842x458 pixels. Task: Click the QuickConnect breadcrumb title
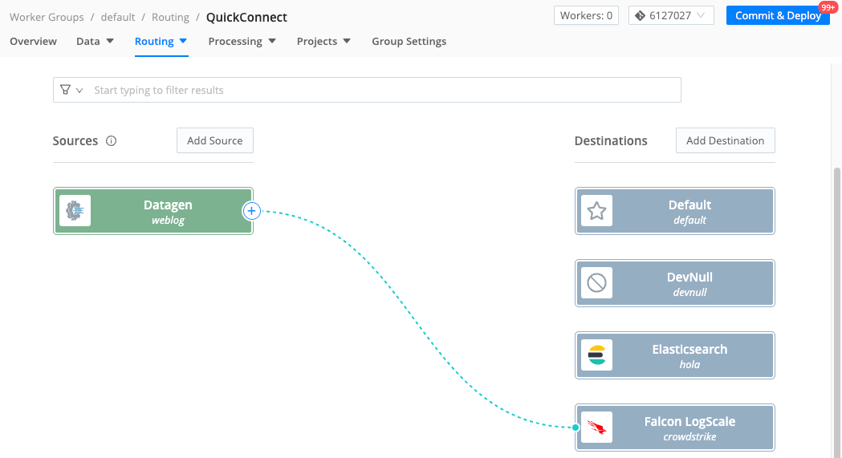(246, 17)
